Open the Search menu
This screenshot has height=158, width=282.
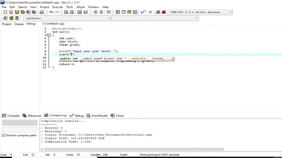coord(22,7)
